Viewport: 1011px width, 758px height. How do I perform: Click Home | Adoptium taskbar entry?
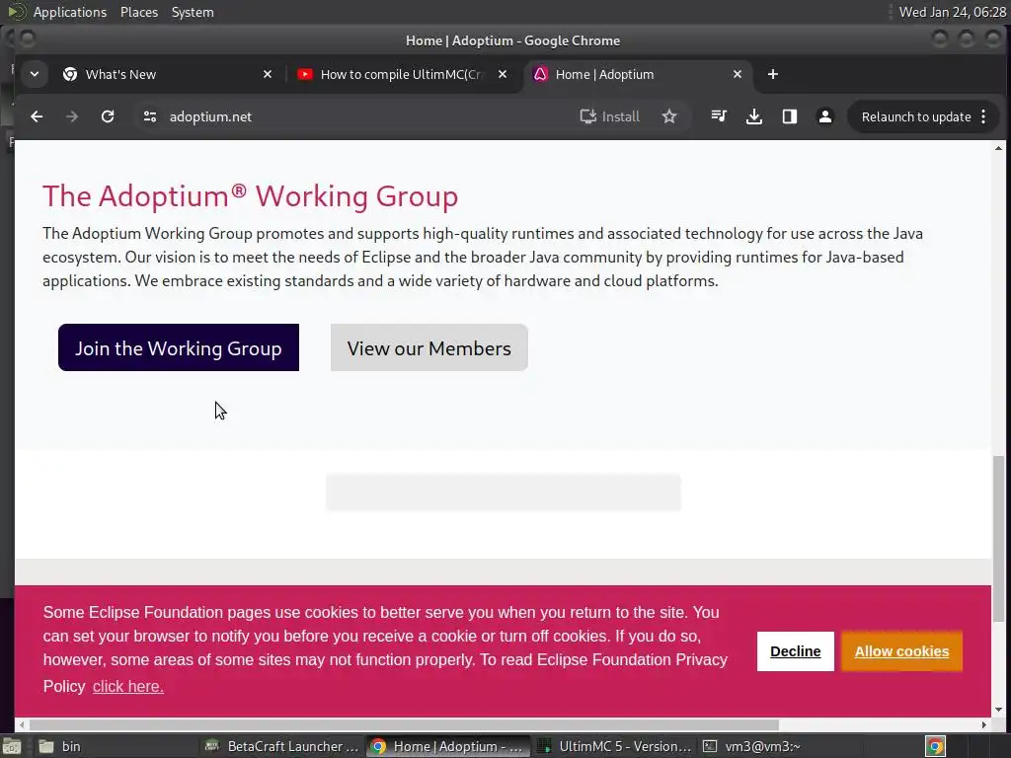[449, 746]
